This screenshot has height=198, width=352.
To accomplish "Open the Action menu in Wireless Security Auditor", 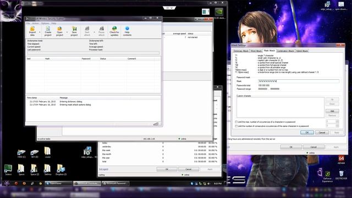I will coord(35,23).
